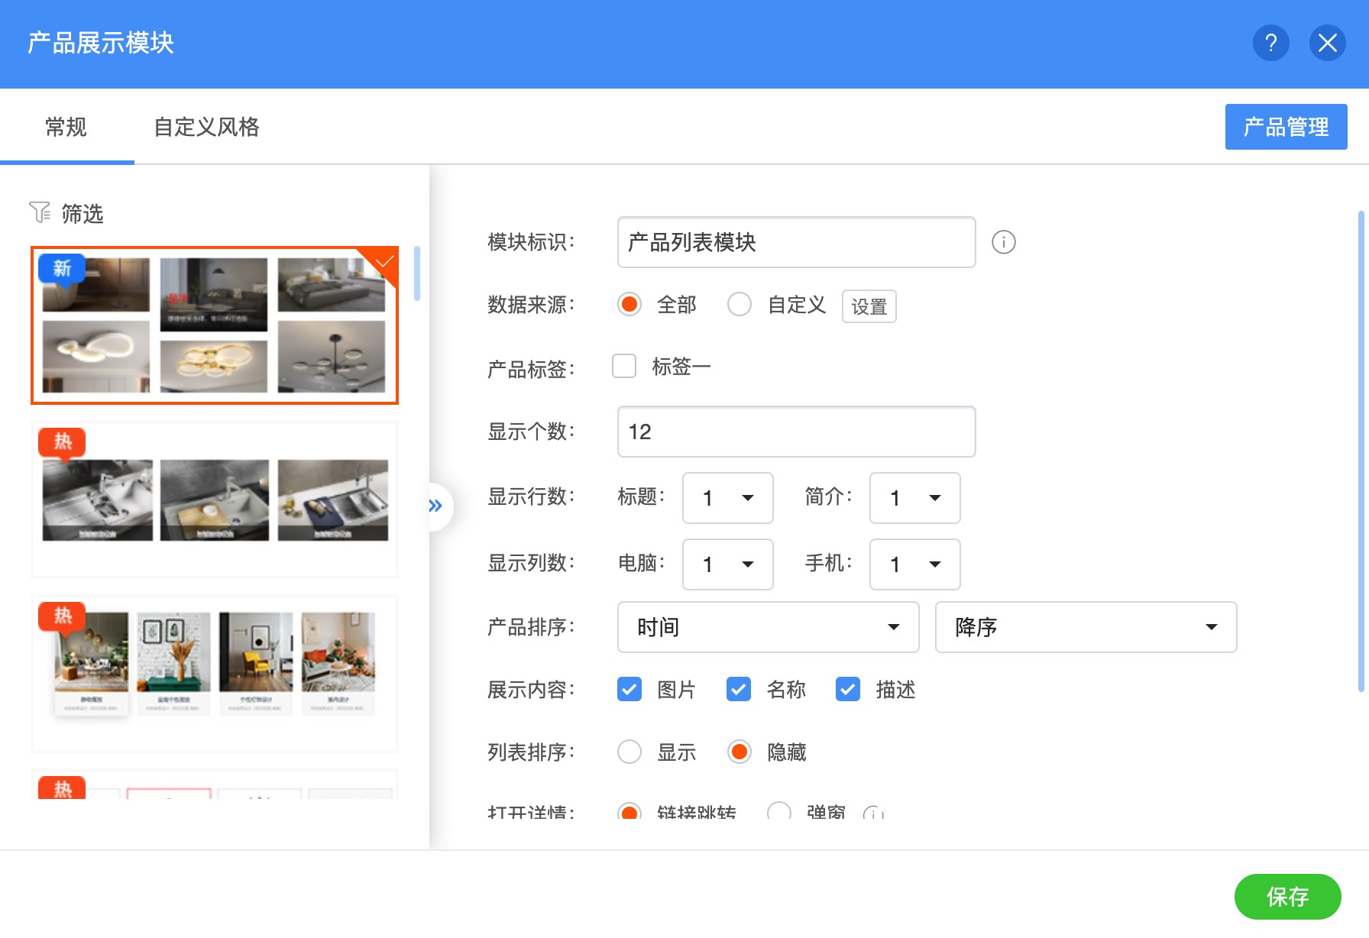Image resolution: width=1369 pixels, height=938 pixels.
Task: Switch to the 常规 tab
Action: 66,127
